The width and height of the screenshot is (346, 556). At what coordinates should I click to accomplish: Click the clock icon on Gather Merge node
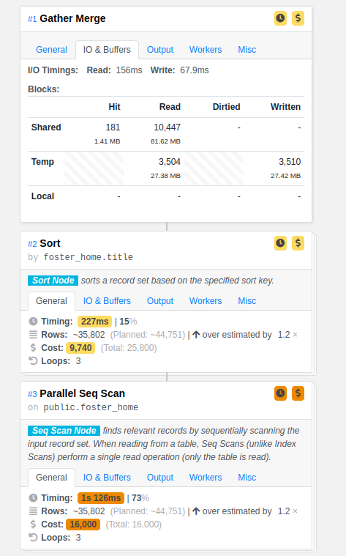(x=280, y=18)
